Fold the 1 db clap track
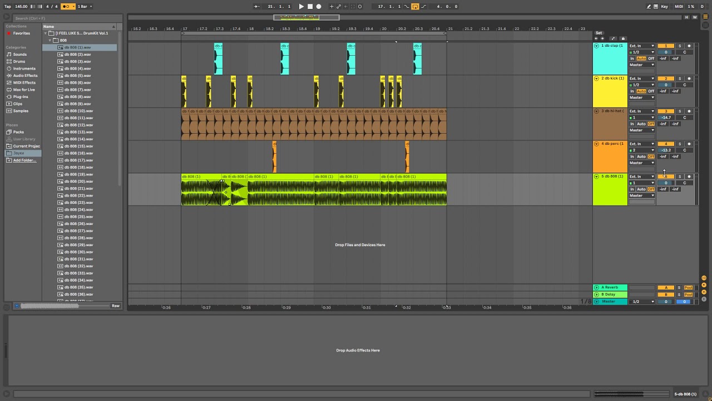 596,46
